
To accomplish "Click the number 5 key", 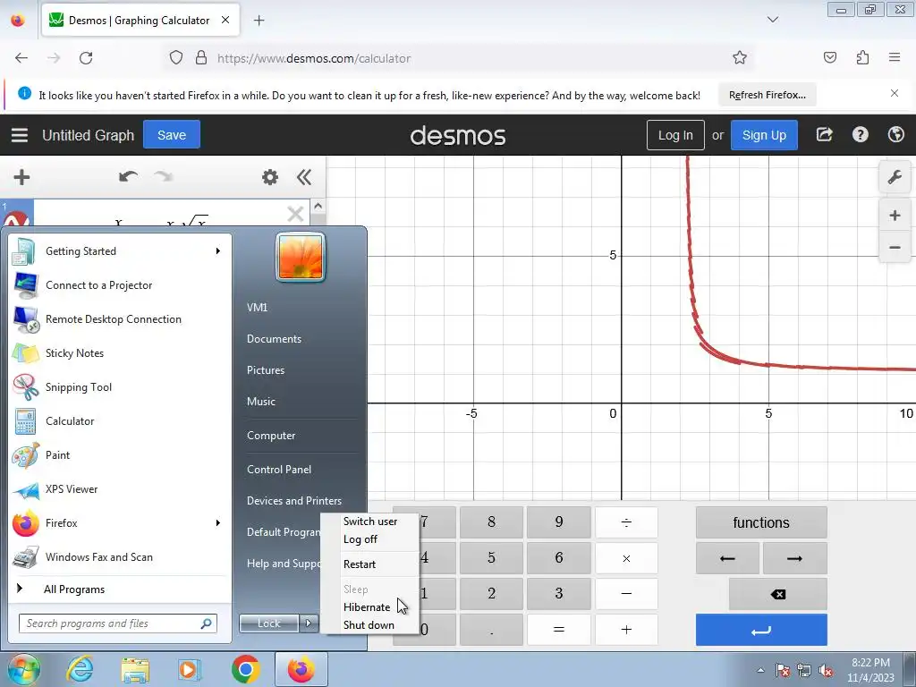I will pyautogui.click(x=491, y=558).
